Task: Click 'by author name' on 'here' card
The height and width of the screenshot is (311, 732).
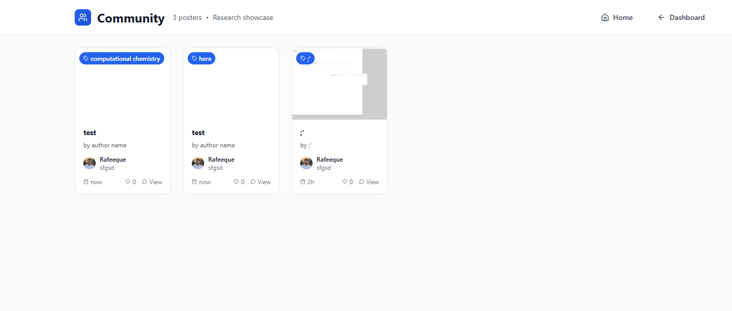Action: (213, 145)
